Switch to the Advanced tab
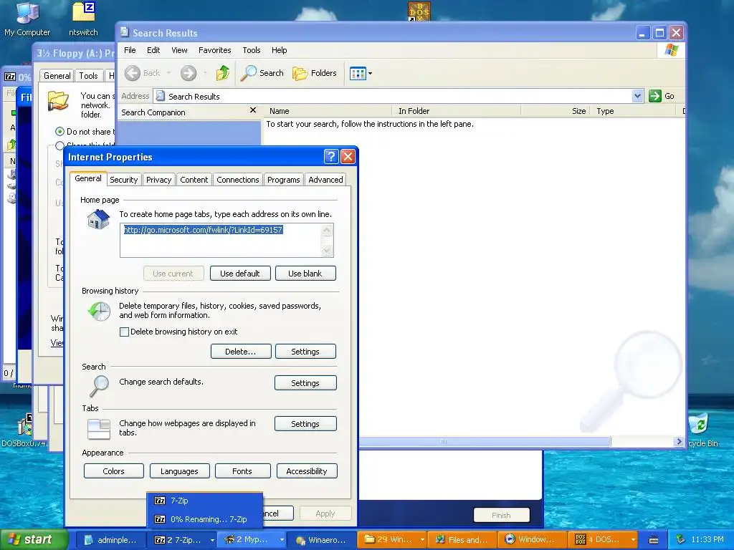This screenshot has height=550, width=734. 325,180
